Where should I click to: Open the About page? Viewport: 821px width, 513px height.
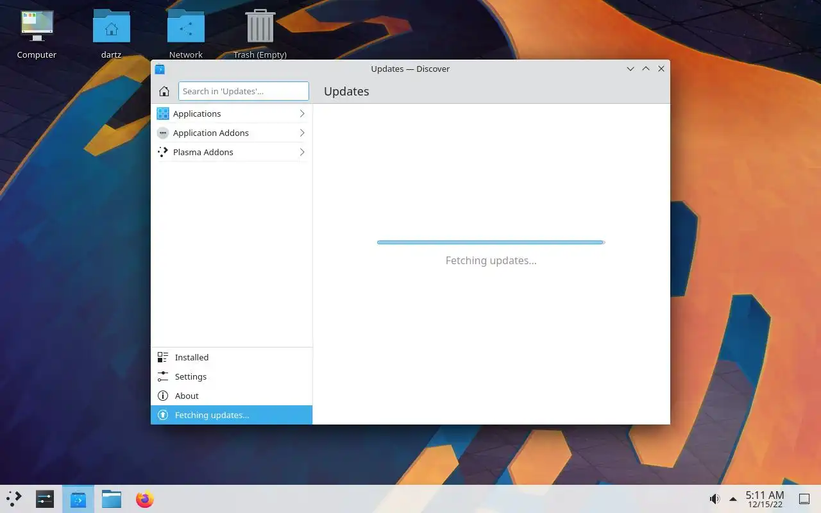(x=232, y=396)
